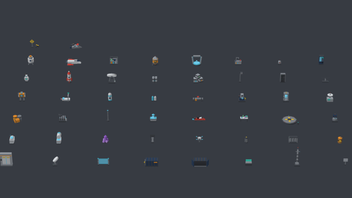This screenshot has height=198, width=352.
Task: Select the orange and gray fuel tank
Action: click(155, 60)
